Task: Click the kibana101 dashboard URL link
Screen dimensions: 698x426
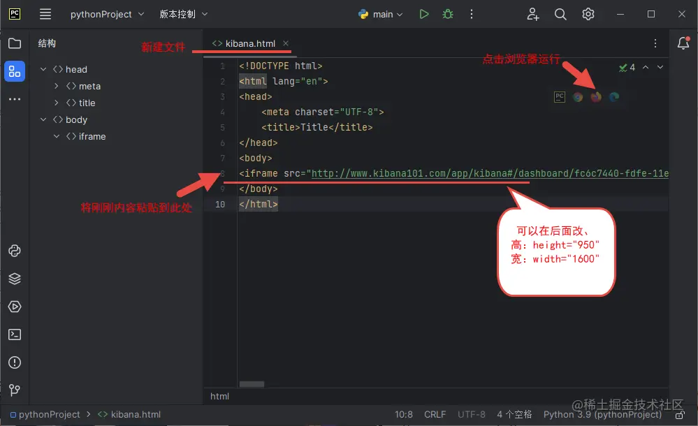Action: (x=490, y=173)
